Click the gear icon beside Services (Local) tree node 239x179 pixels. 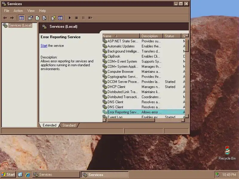click(x=5, y=25)
